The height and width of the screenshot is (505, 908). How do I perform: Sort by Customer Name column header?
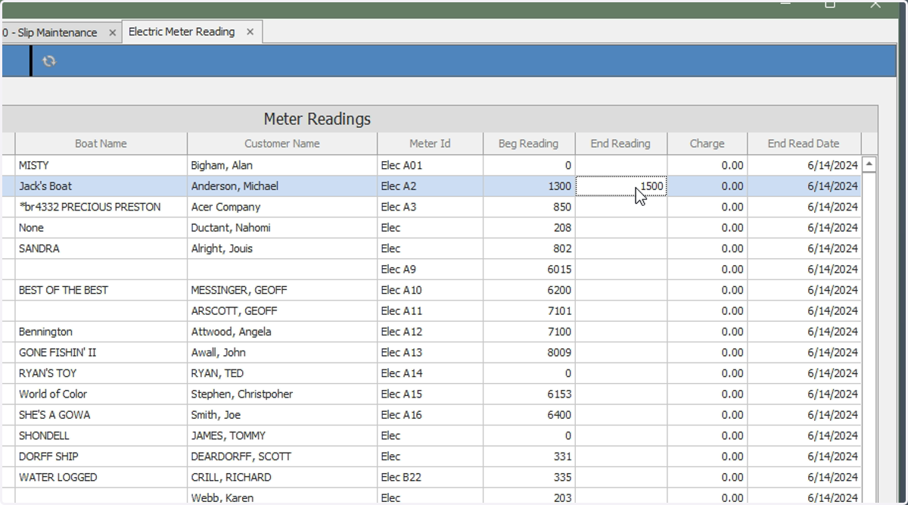click(x=282, y=143)
